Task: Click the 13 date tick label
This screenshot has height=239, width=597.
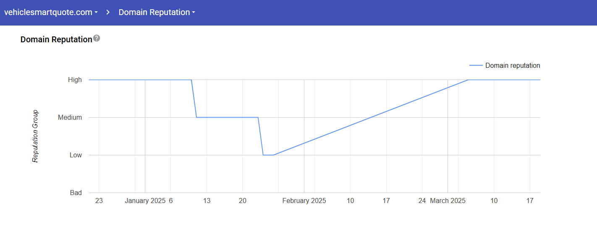Action: click(207, 201)
